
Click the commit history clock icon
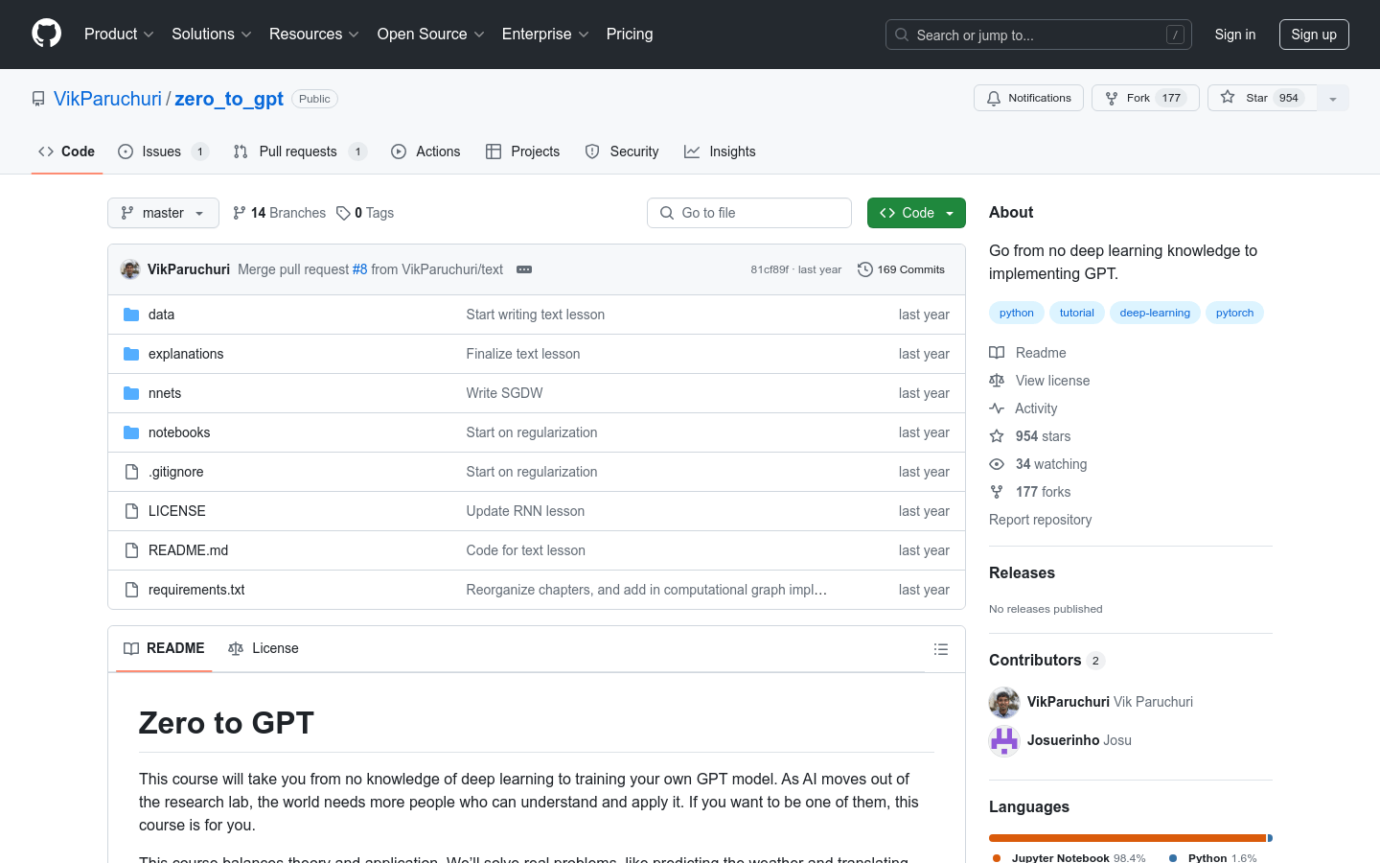(864, 269)
